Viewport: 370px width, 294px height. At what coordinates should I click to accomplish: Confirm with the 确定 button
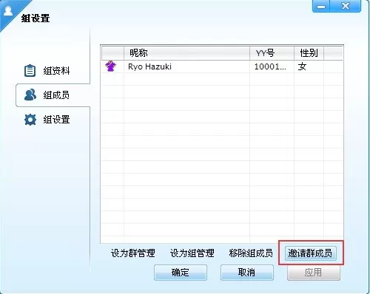[x=181, y=273]
